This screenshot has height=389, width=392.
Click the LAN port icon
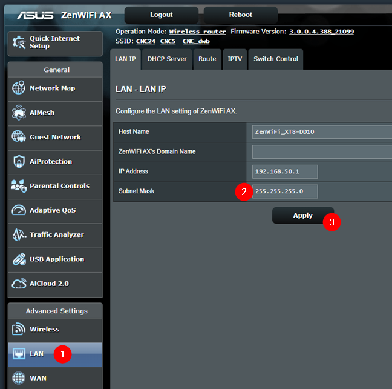pyautogui.click(x=19, y=353)
